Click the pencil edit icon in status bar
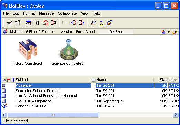Image resolution: width=180 pixels, height=125 pixels. point(169,32)
